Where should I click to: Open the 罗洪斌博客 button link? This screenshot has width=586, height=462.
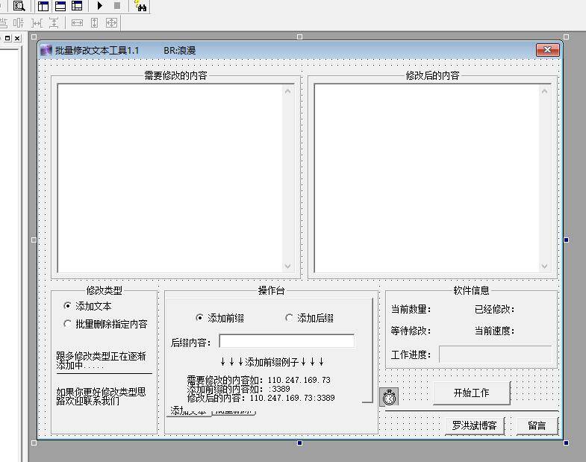(x=474, y=425)
